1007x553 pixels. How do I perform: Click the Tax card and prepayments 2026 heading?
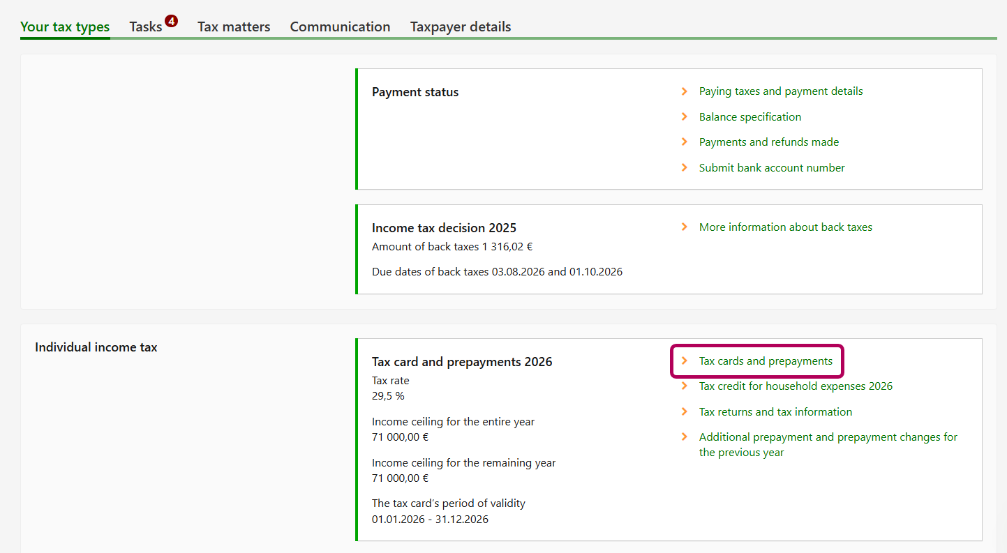(462, 362)
